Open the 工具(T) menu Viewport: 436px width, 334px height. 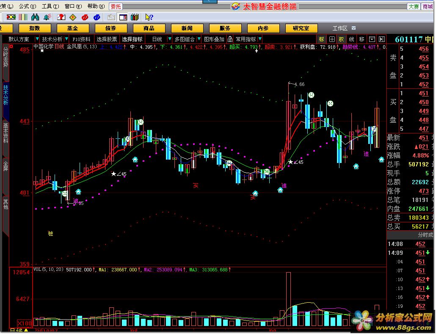(x=50, y=6)
